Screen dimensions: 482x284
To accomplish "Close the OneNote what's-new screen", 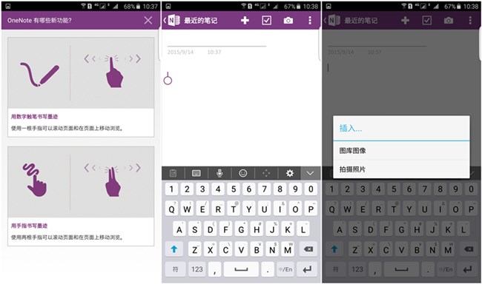I will (x=148, y=21).
